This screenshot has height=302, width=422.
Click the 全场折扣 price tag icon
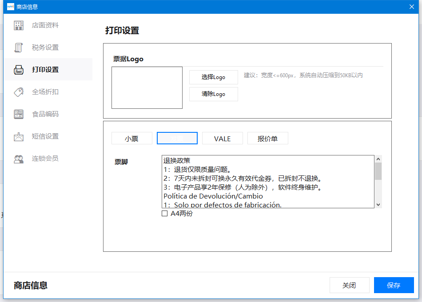coord(19,92)
